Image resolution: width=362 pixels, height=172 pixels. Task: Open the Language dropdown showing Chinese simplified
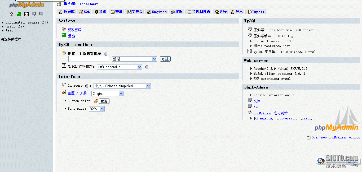(122, 86)
